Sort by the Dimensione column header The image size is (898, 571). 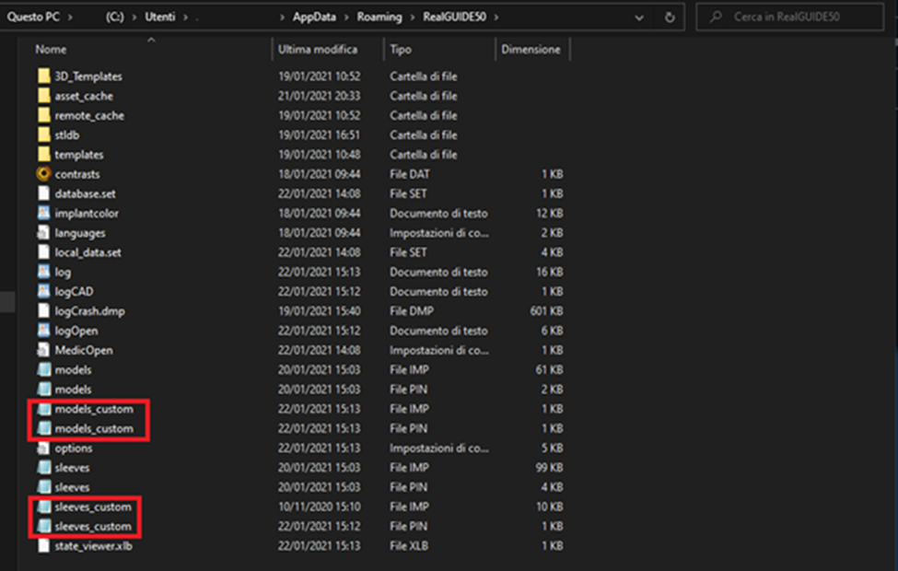click(531, 49)
